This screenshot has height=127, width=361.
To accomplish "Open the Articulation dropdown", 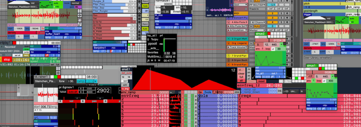I will pyautogui.click(x=237, y=30).
